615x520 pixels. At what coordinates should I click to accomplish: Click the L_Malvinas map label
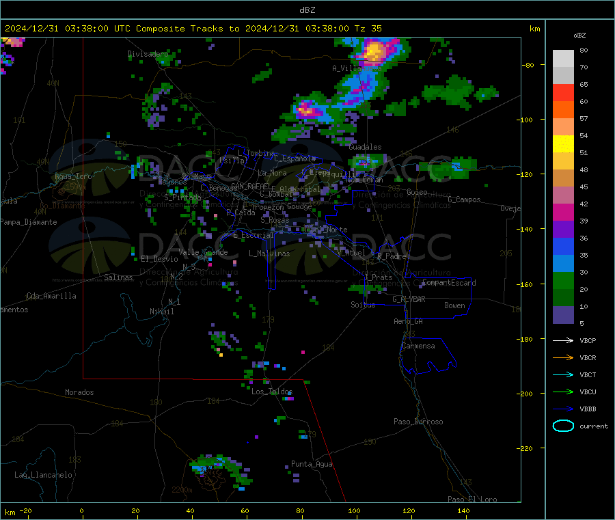269,254
